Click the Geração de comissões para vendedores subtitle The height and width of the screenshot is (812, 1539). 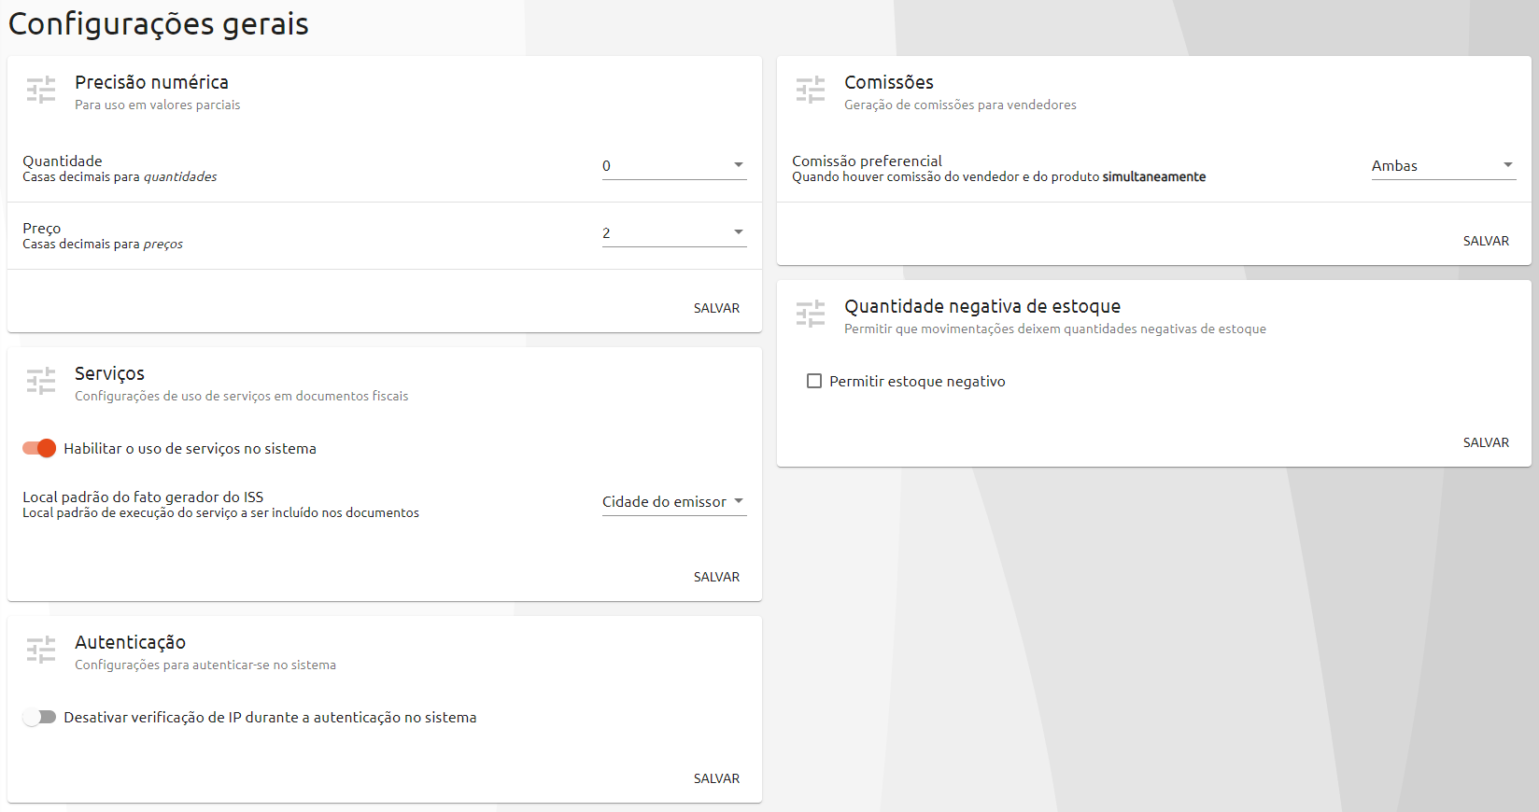point(960,105)
